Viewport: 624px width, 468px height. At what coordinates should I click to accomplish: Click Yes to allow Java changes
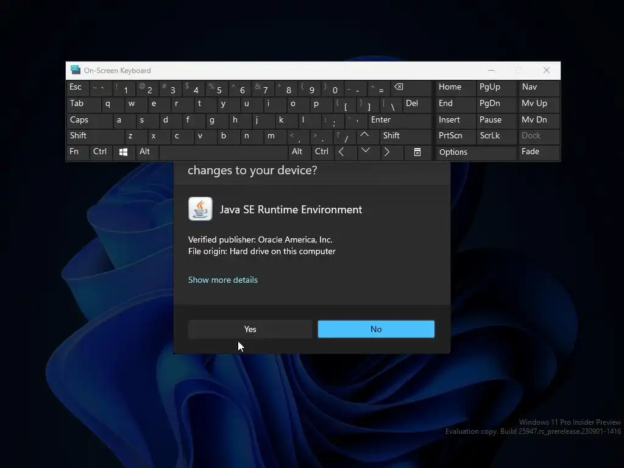pyautogui.click(x=250, y=329)
